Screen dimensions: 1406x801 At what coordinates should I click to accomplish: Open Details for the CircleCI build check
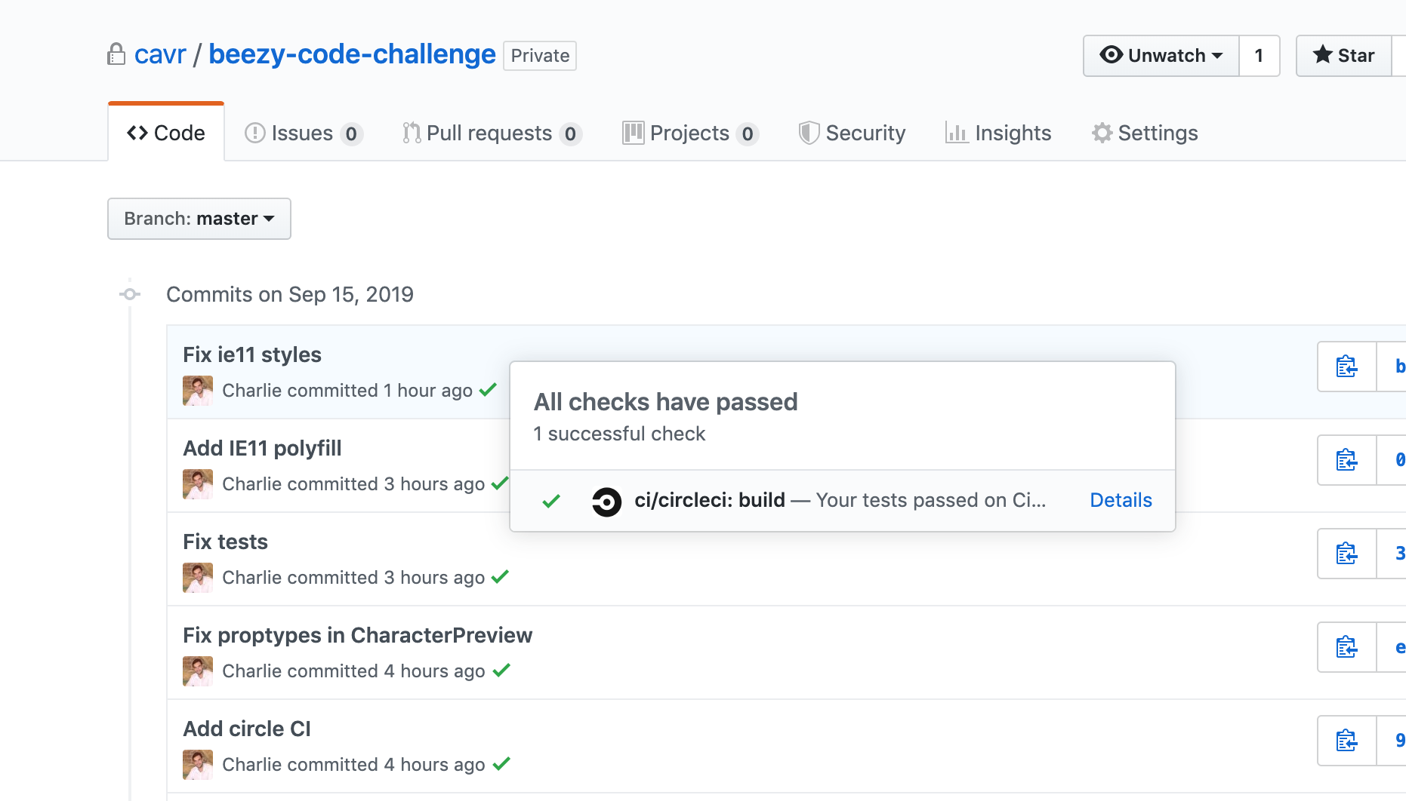click(x=1121, y=500)
